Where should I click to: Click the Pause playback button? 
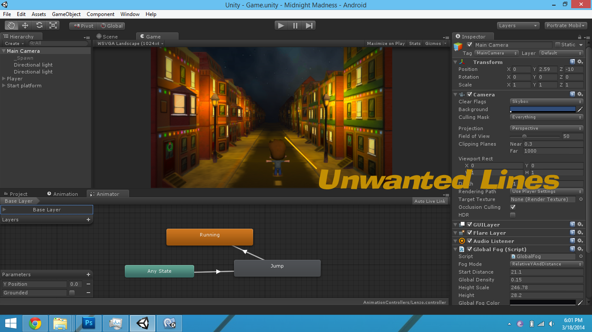point(295,26)
